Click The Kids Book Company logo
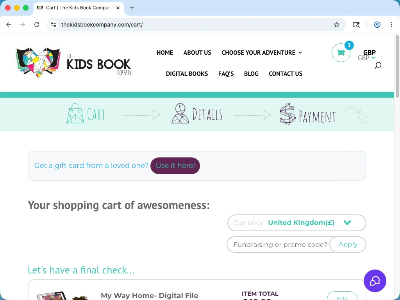 pyautogui.click(x=73, y=62)
